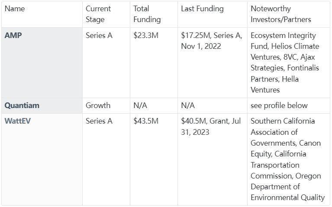This screenshot has width=332, height=207.
Task: Open the WattEV company link
Action: click(18, 121)
